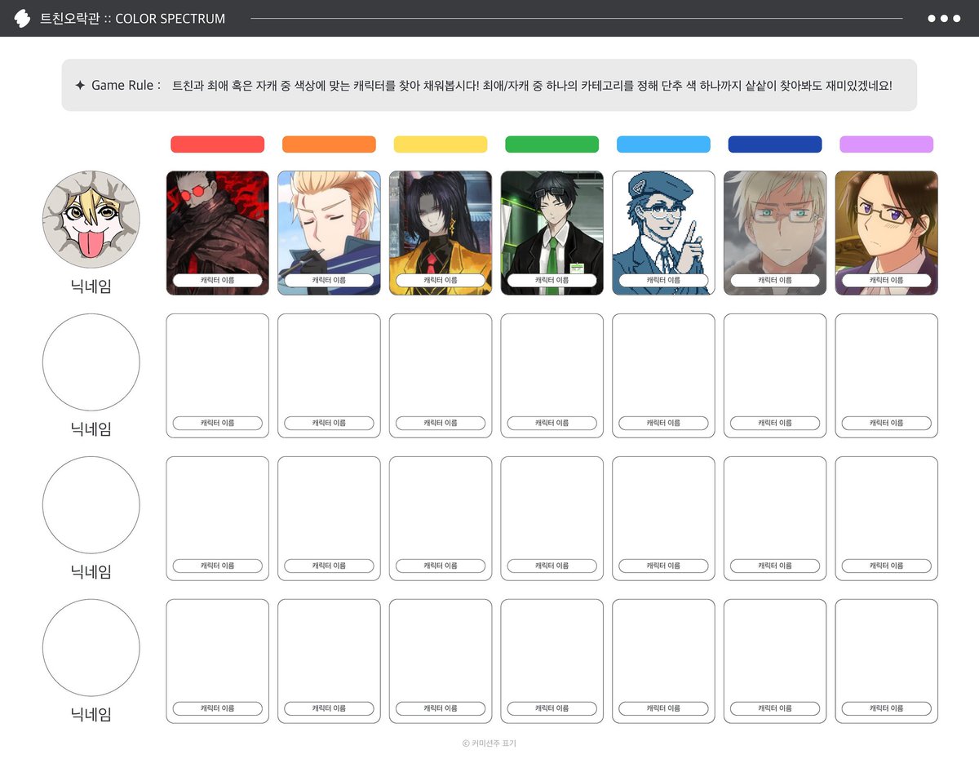Select bottom-row empty card under navy swatch
The width and height of the screenshot is (979, 759).
pyautogui.click(x=775, y=661)
